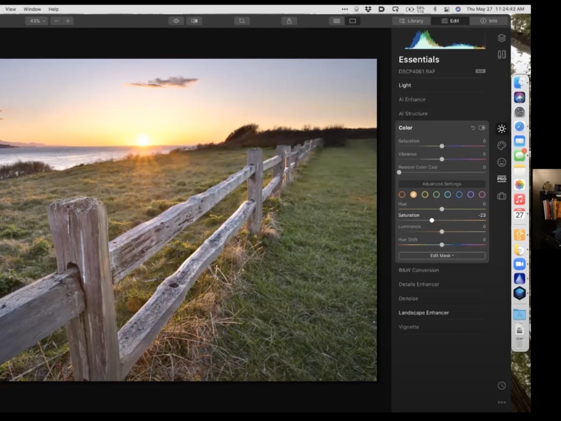Switch to gallery grid view
Viewport: 561px width, 421px height.
point(336,21)
